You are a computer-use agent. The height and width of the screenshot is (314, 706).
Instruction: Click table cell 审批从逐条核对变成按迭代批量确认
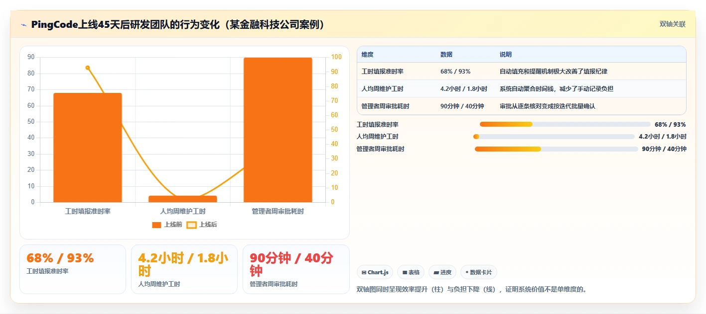pyautogui.click(x=548, y=106)
